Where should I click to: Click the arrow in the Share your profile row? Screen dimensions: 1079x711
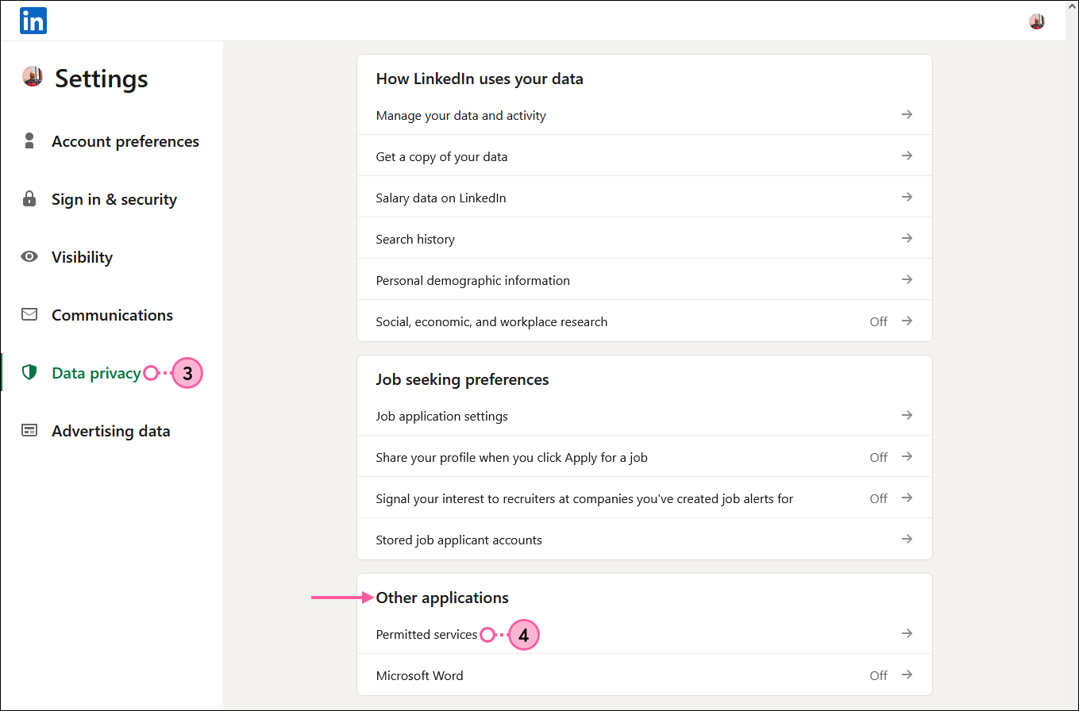tap(907, 456)
